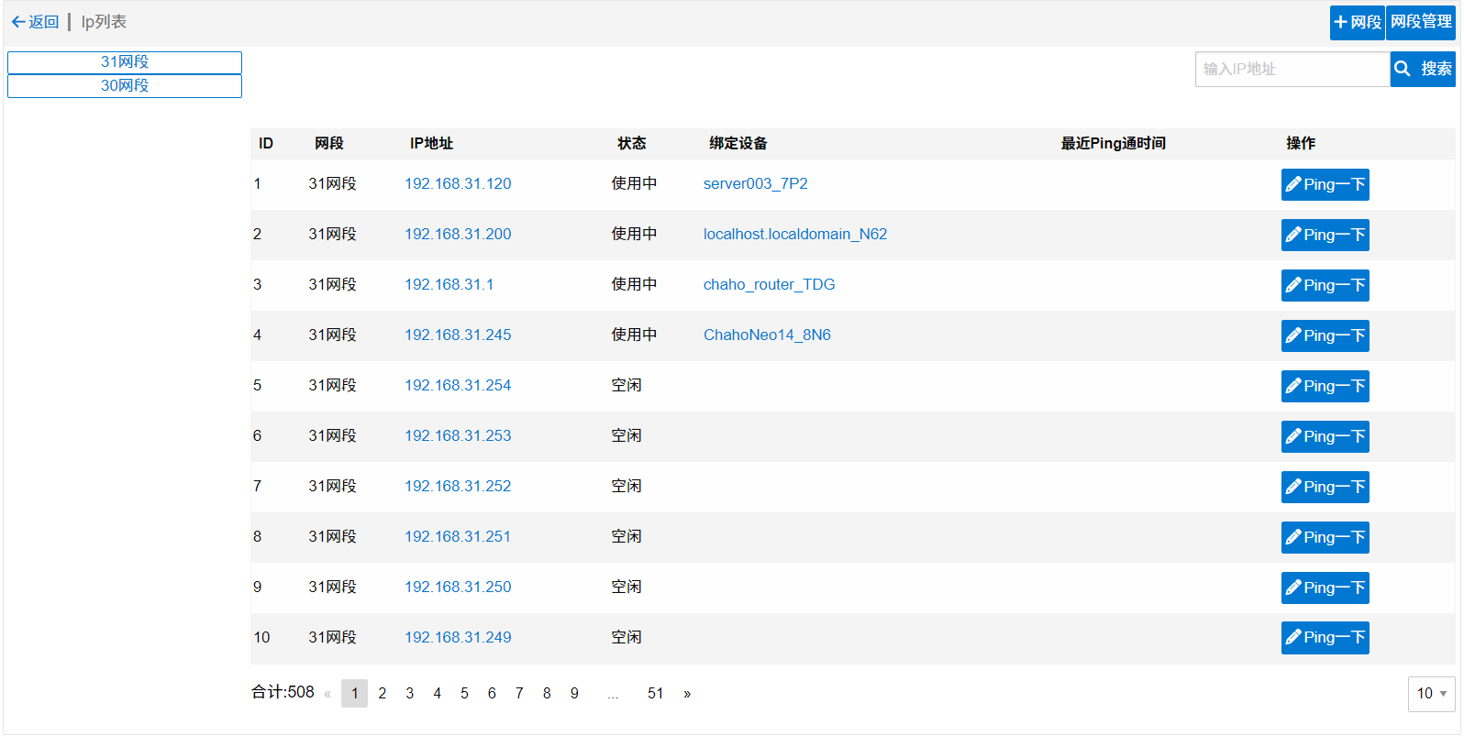1464x747 pixels.
Task: Open IP address 192.168.31.245 link
Action: pyautogui.click(x=458, y=335)
